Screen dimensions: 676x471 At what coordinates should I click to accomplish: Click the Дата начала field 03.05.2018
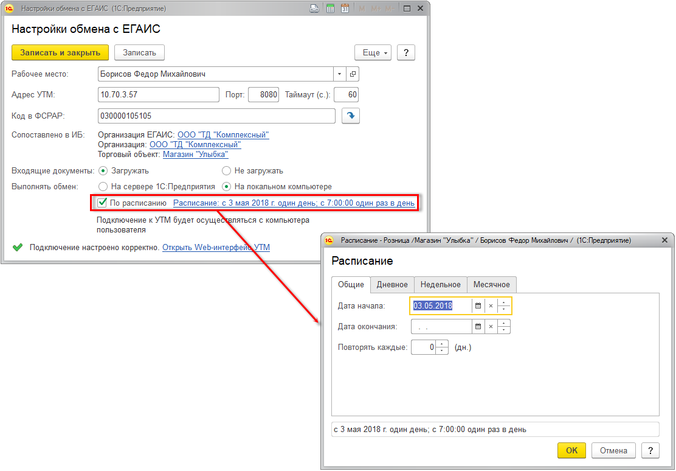tap(441, 305)
